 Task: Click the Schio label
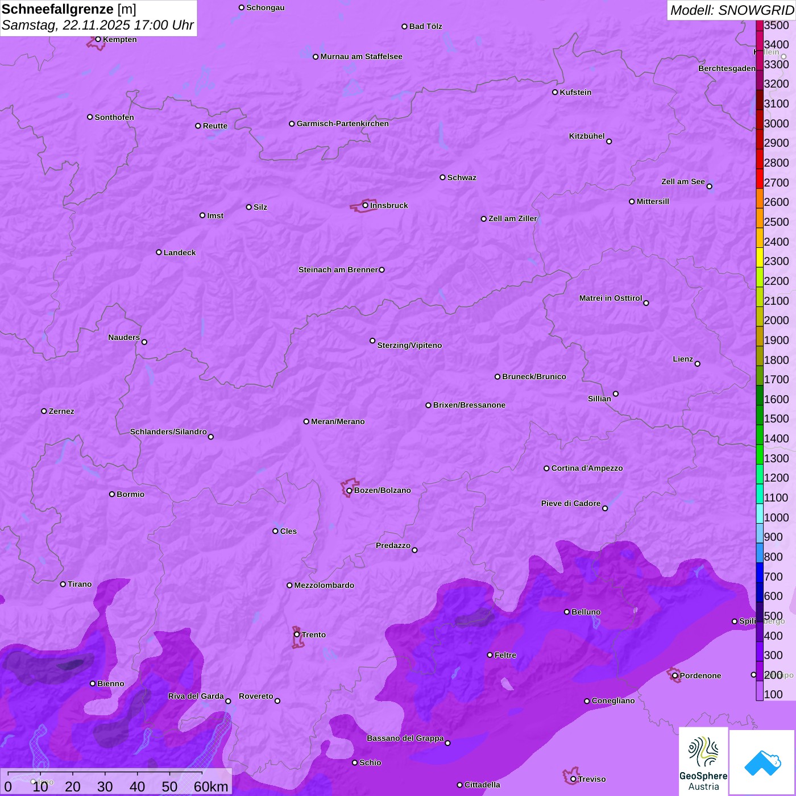(370, 762)
